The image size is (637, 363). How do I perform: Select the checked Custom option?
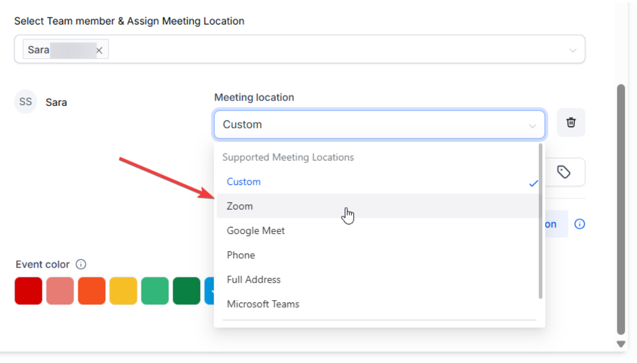click(x=244, y=181)
